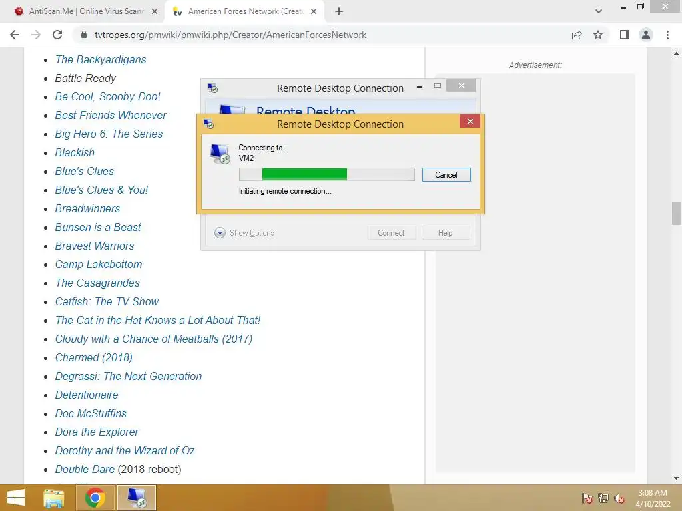Screen dimensions: 682x511
Task: Open the Blackish link
Action: click(75, 152)
